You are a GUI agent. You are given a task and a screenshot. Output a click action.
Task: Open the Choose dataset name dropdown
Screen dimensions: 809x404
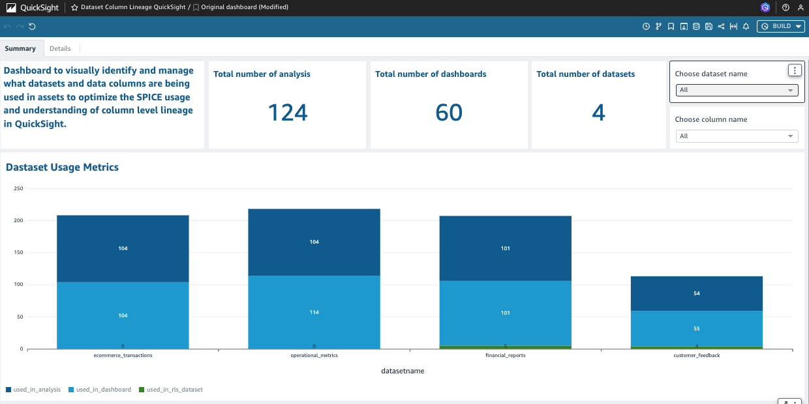pos(736,90)
